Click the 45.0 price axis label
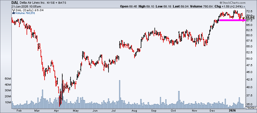The height and width of the screenshot is (113, 257). (x=249, y=72)
